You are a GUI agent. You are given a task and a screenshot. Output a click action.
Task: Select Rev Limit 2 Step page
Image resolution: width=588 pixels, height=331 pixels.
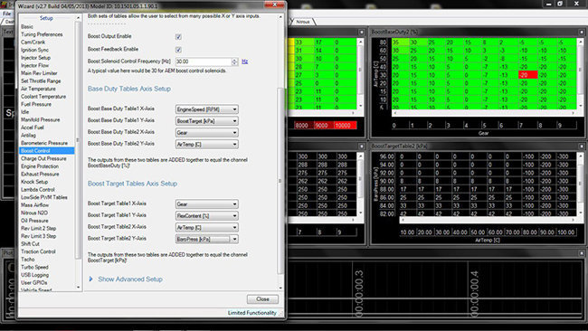click(x=39, y=228)
